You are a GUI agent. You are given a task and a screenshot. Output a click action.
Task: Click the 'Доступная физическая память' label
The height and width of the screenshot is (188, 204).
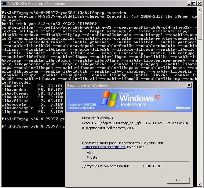click(107, 166)
